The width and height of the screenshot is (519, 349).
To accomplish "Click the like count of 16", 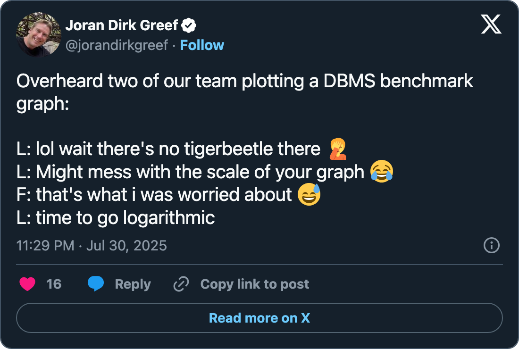I will 54,284.
